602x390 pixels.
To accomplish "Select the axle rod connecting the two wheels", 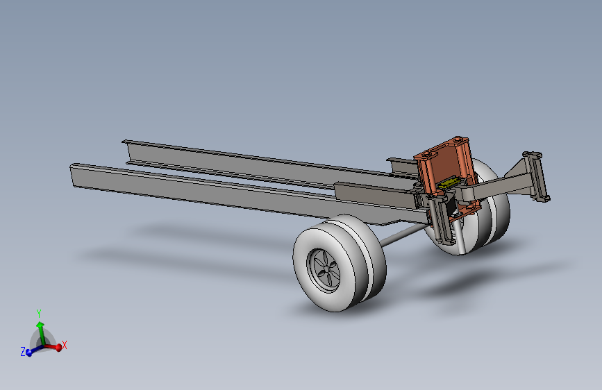I will (403, 235).
